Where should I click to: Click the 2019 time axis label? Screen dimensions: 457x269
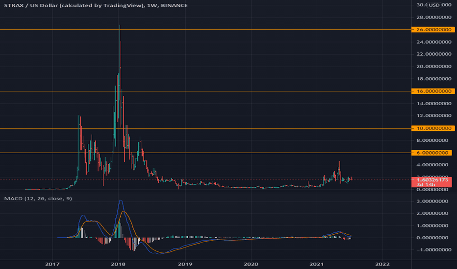[185, 264]
